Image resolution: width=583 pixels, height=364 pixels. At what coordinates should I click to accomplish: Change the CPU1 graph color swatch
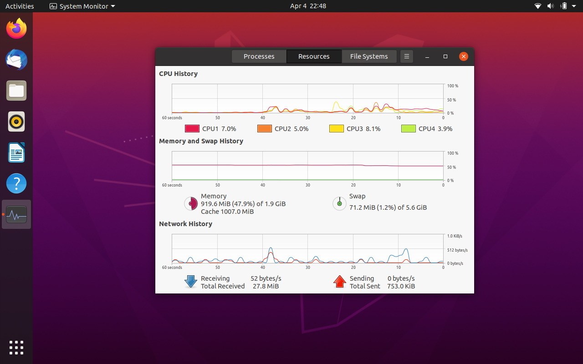coord(192,128)
